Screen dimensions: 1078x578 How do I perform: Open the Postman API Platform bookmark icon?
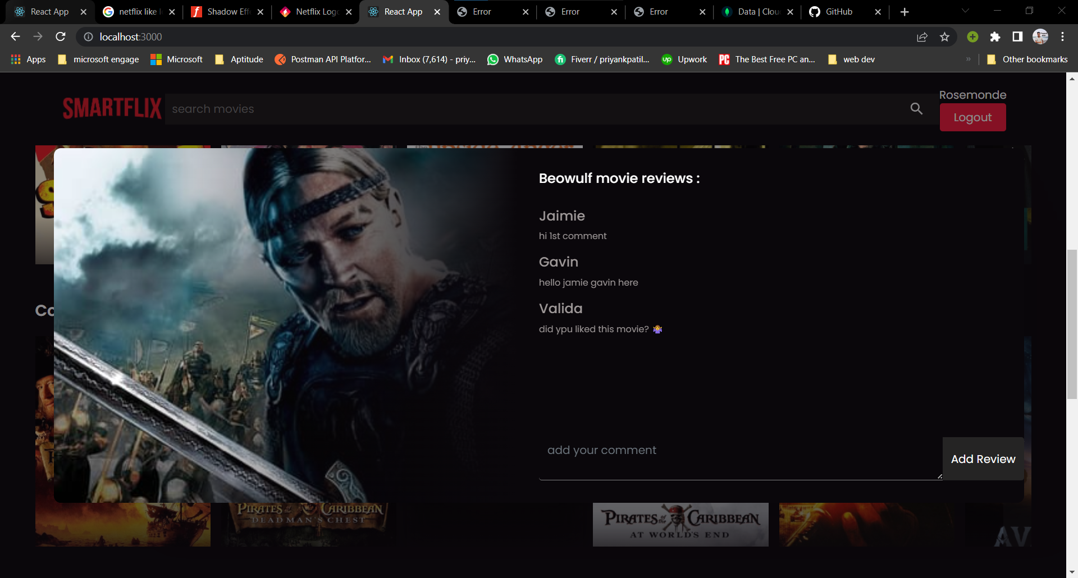[x=281, y=59]
